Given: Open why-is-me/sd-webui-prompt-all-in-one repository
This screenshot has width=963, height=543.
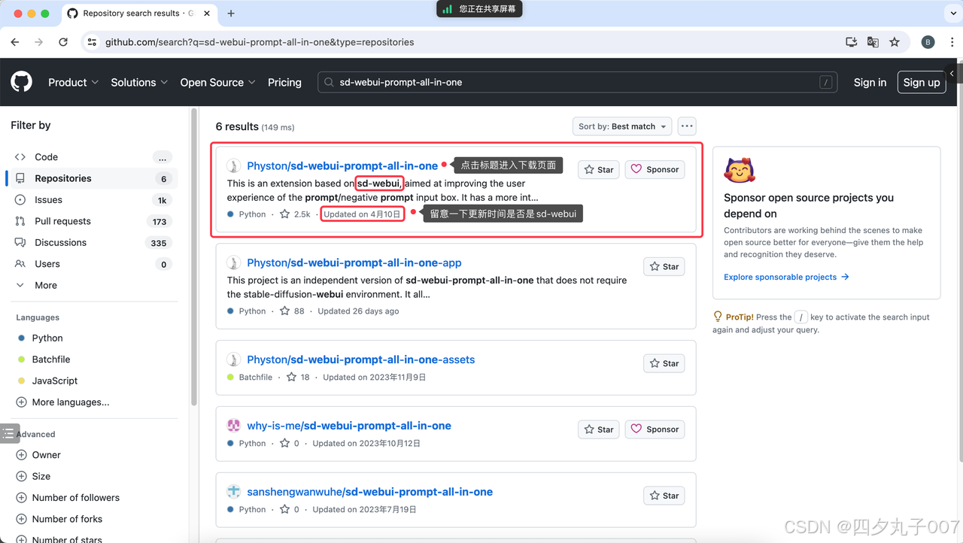Looking at the screenshot, I should click(x=349, y=426).
